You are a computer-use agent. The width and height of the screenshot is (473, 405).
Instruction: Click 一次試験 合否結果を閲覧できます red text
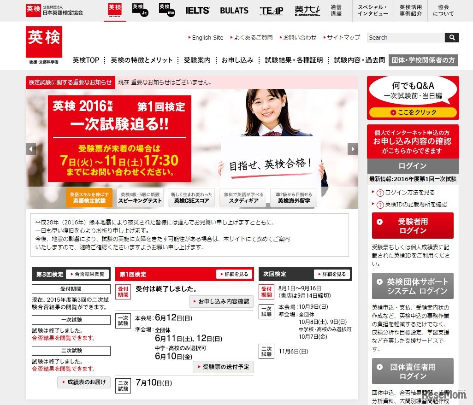[x=63, y=338]
